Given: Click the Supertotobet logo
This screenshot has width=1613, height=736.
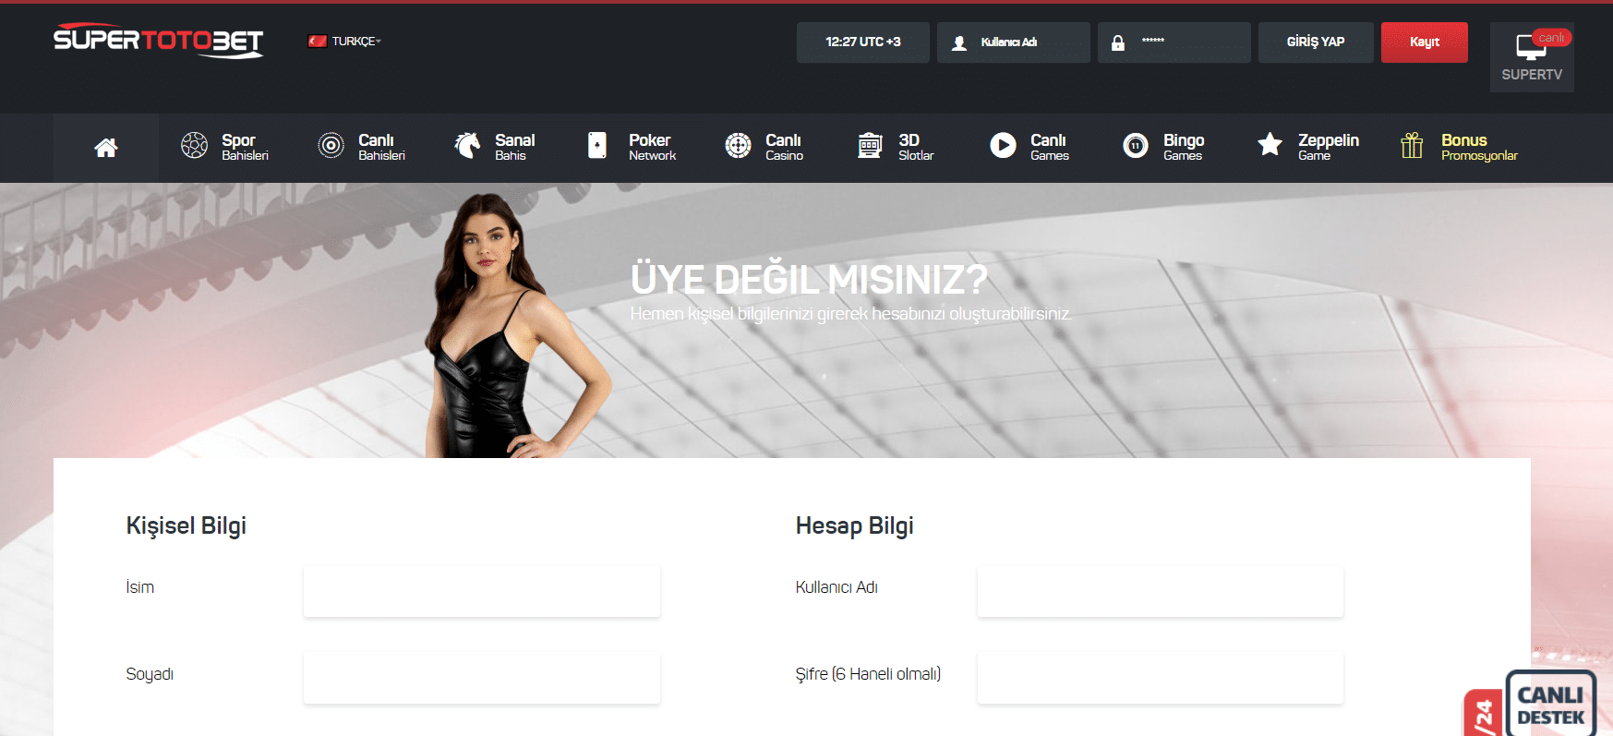Looking at the screenshot, I should 158,41.
